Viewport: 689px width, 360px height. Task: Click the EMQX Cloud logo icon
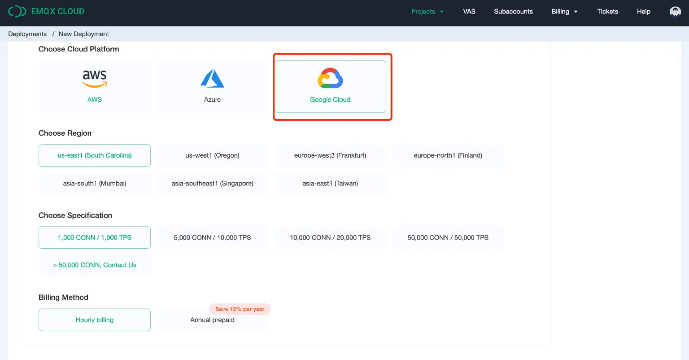[x=17, y=12]
